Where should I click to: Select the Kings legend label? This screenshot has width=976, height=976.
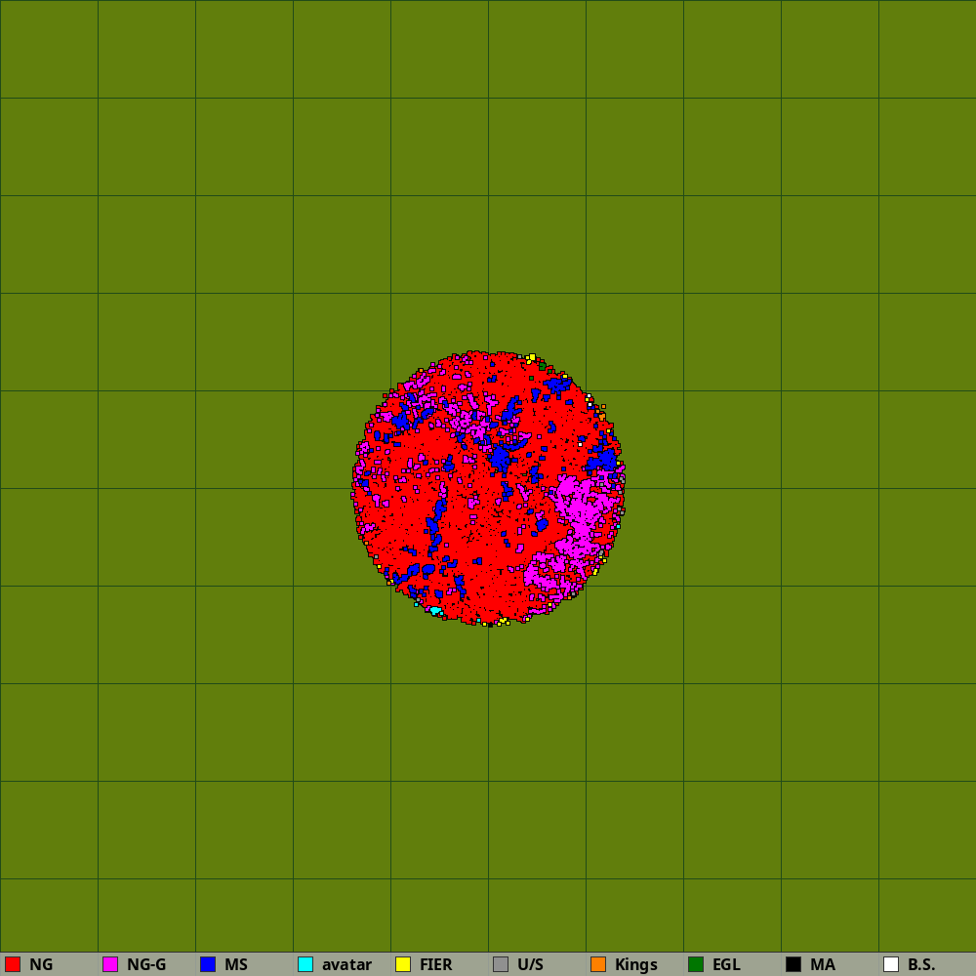tap(636, 965)
